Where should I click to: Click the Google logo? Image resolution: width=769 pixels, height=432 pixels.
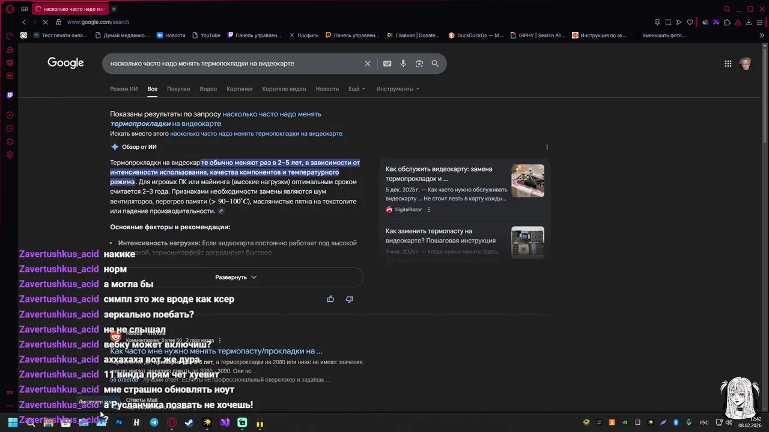65,63
